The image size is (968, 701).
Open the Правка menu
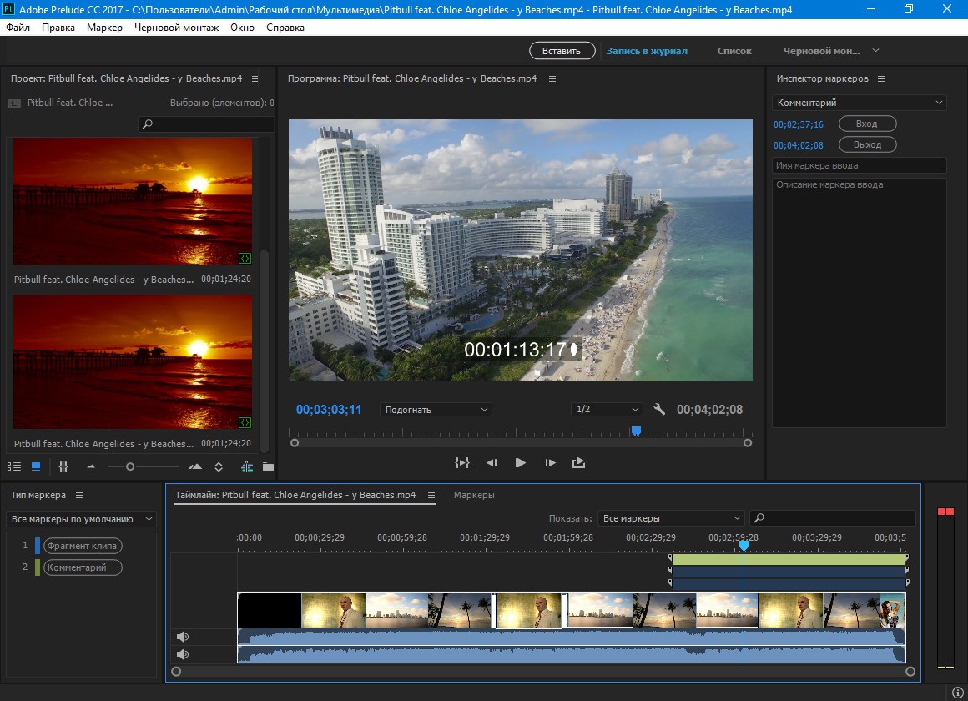click(58, 28)
